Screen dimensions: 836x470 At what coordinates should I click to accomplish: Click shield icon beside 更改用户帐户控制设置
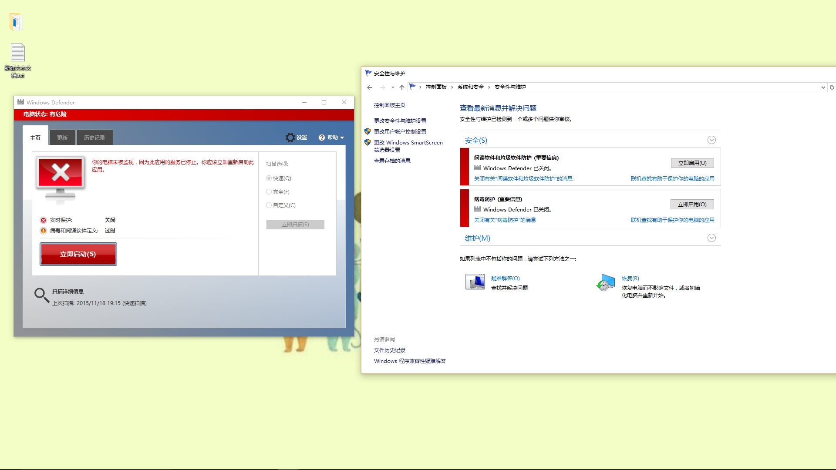click(x=367, y=131)
